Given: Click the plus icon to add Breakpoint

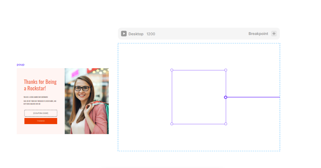Looking at the screenshot, I should tap(274, 34).
